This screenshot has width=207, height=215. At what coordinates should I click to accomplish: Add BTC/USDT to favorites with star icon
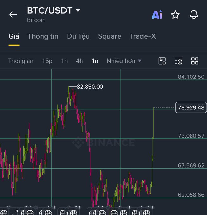click(175, 15)
